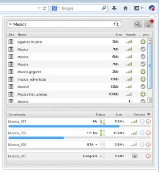Click the Complete status text
This screenshot has width=159, height=172.
coord(90,156)
